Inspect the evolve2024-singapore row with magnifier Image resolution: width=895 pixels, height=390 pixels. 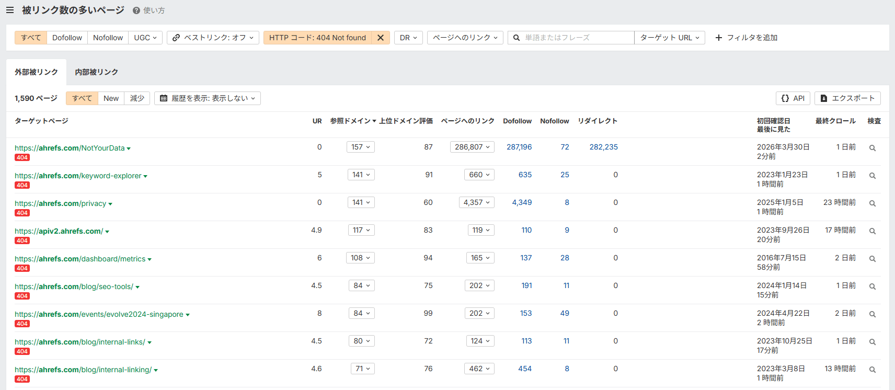(873, 314)
